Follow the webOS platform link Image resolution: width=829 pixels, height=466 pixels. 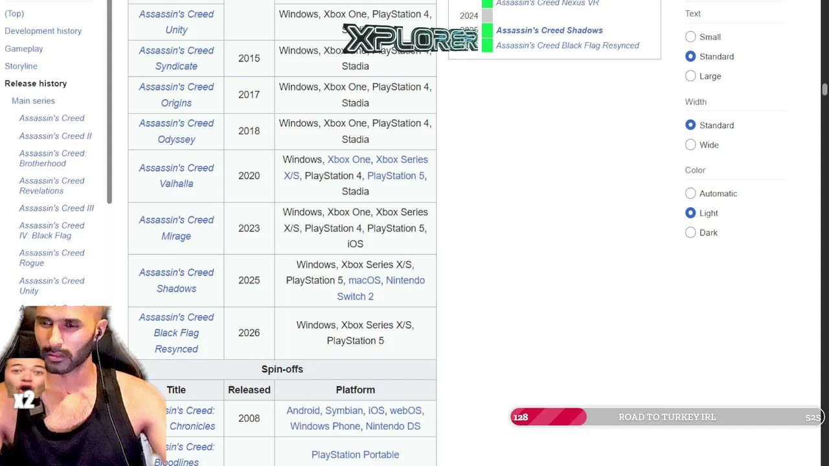click(405, 410)
